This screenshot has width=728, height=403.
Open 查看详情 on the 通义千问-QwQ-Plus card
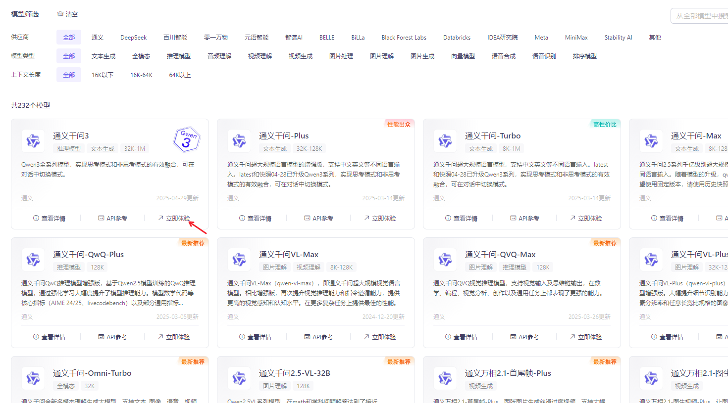coord(49,337)
